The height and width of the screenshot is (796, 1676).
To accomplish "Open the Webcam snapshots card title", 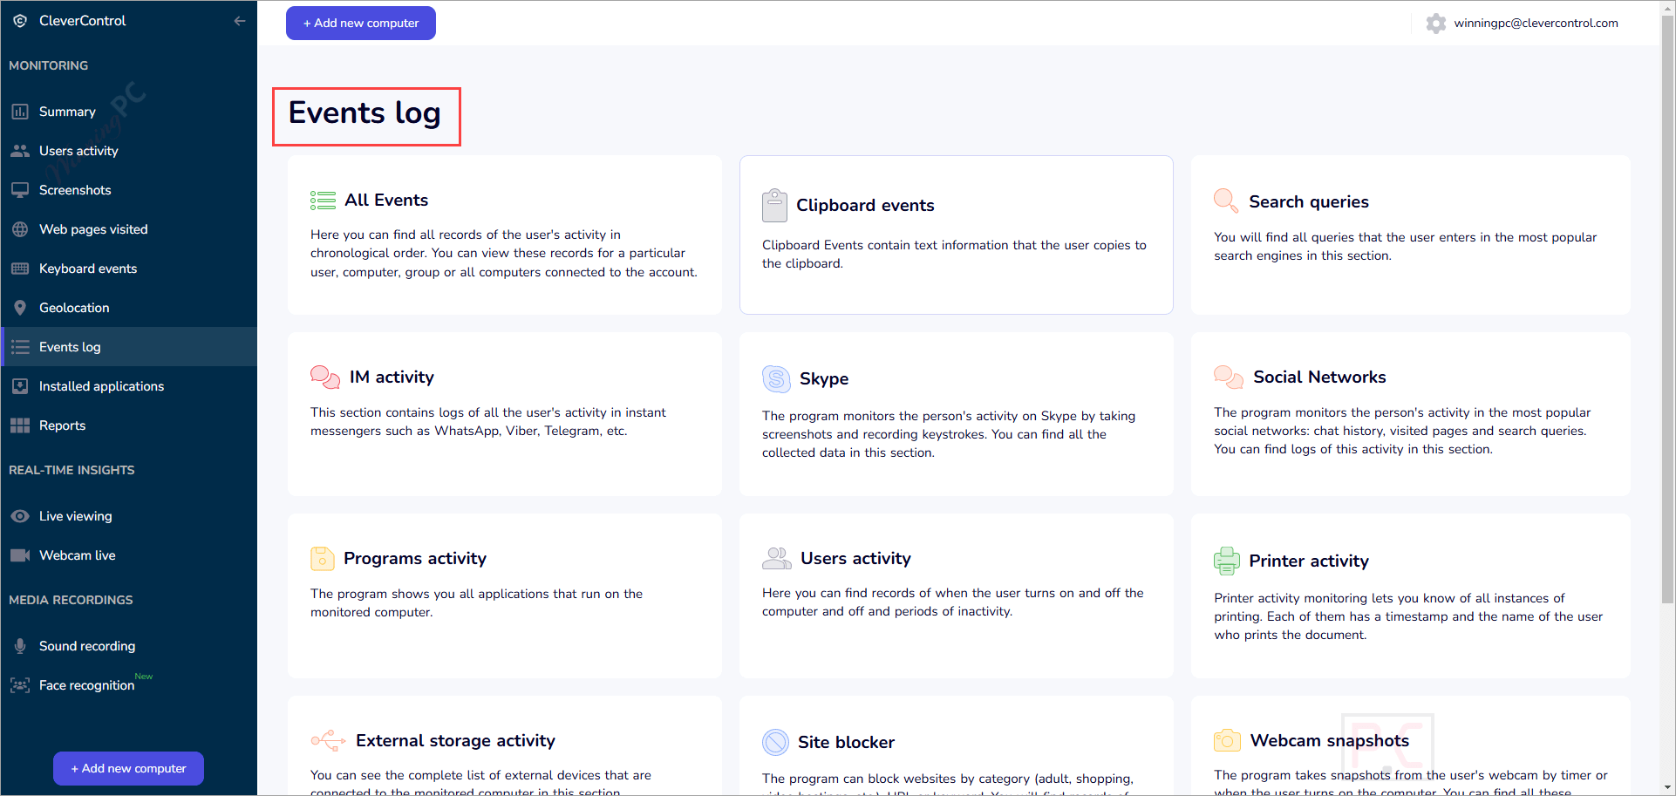I will [1330, 740].
